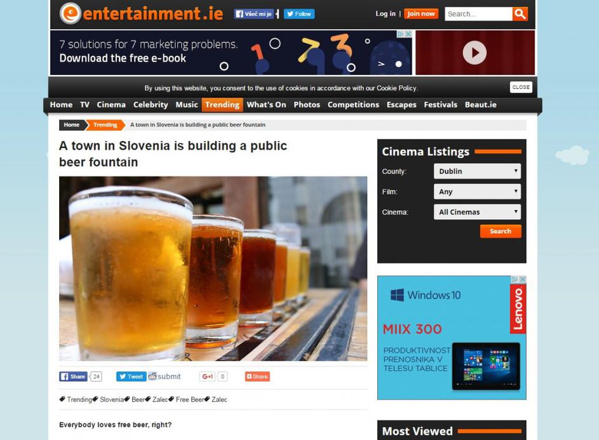Viewport: 599px width, 440px height.
Task: Click the entertainment.ie logo
Action: pos(141,13)
